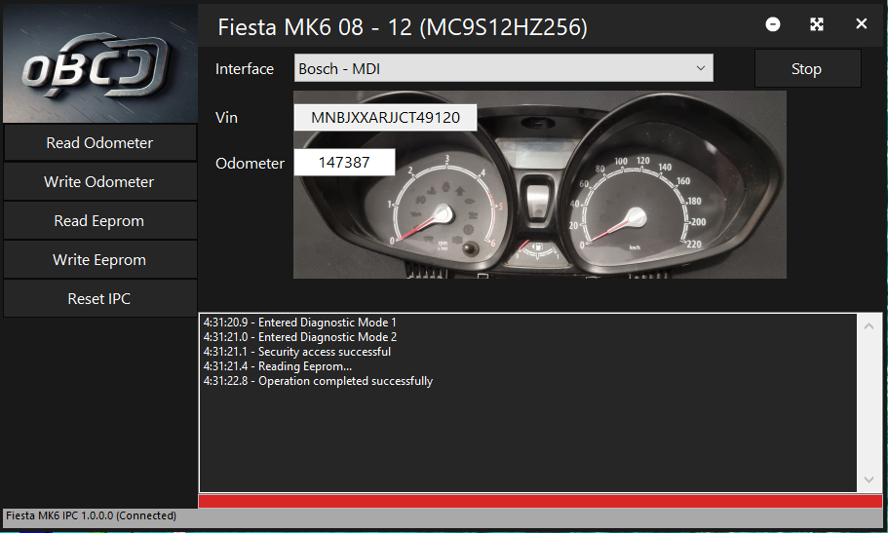This screenshot has width=888, height=533.
Task: Click Reset IPC button
Action: coord(100,299)
